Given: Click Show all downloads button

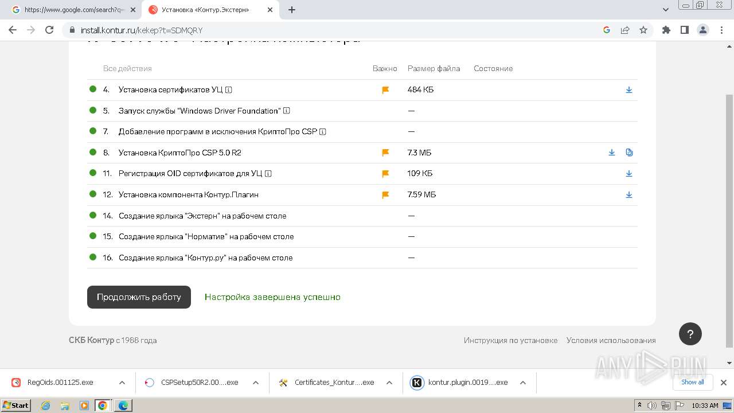Looking at the screenshot, I should (x=692, y=382).
